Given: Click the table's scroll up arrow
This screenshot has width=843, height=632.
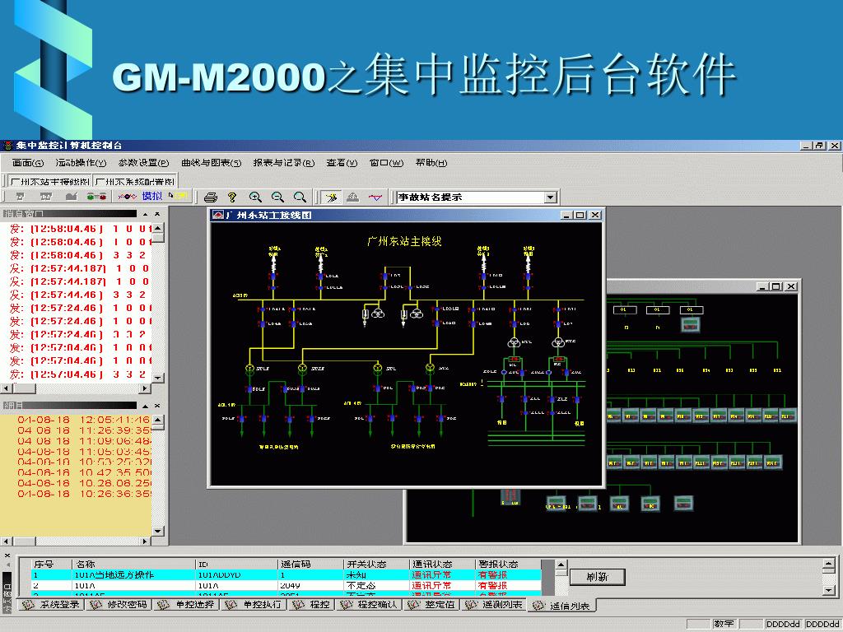Looking at the screenshot, I should pos(561,565).
